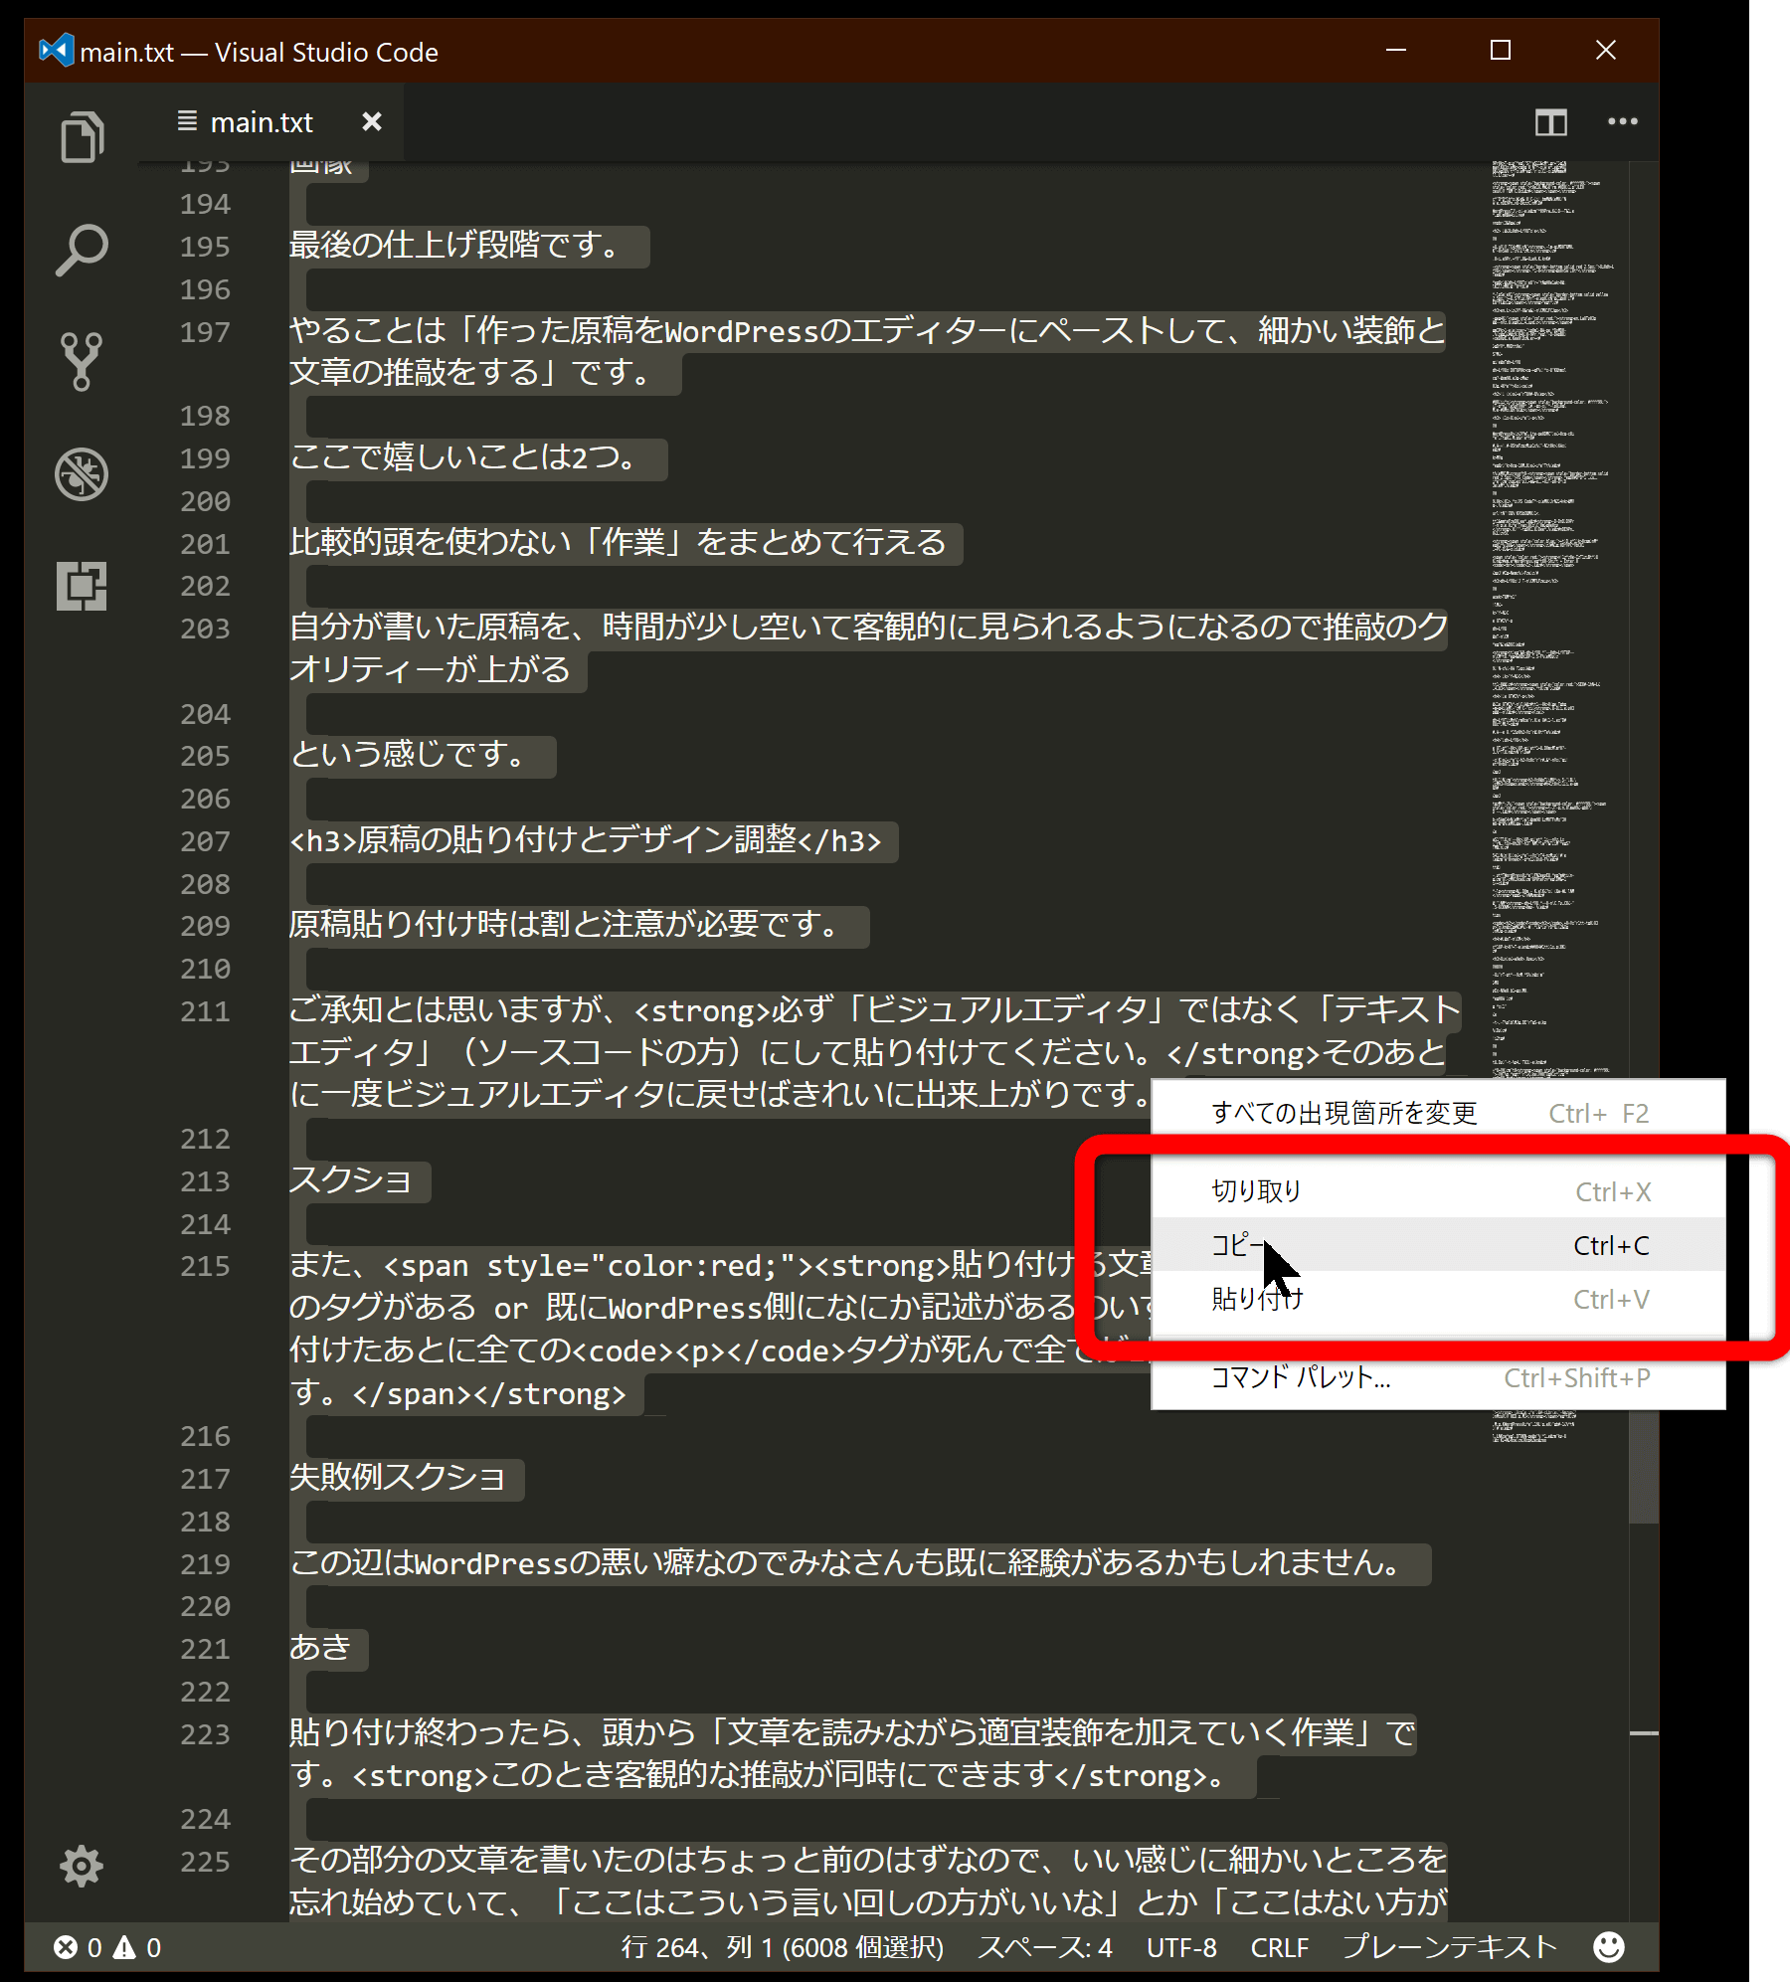Close the main.txt tab
1790x1982 pixels.
[x=372, y=121]
